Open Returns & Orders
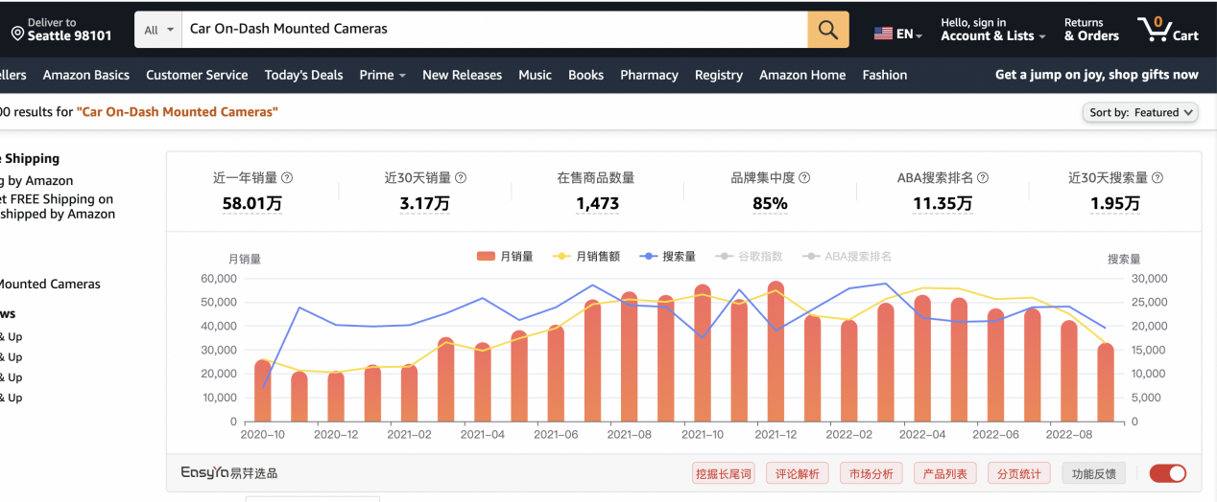The width and height of the screenshot is (1217, 502). point(1091,30)
